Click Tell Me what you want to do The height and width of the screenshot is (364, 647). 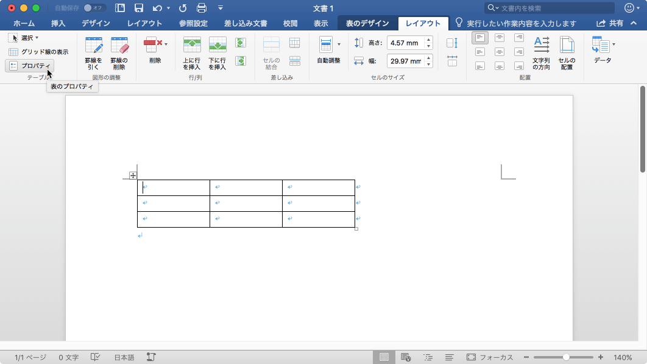tap(516, 24)
